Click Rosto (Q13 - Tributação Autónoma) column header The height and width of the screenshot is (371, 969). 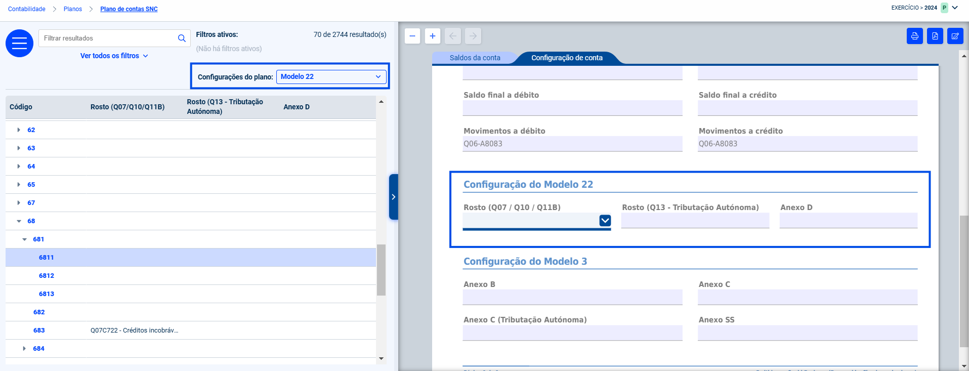click(225, 107)
